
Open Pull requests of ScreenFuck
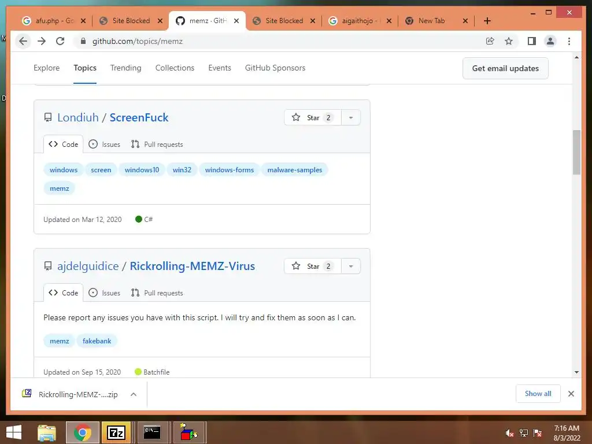tap(157, 144)
